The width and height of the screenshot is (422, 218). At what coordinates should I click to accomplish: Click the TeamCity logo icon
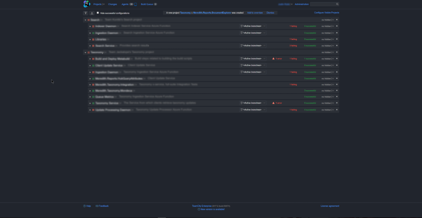87,4
